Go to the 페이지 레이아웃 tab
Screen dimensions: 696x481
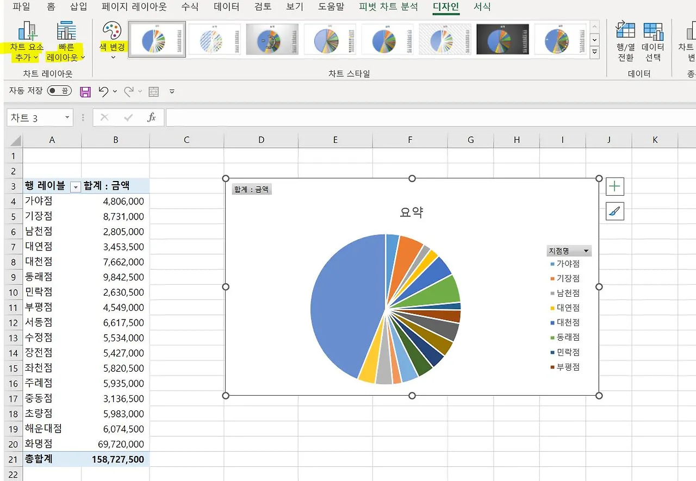coord(134,7)
